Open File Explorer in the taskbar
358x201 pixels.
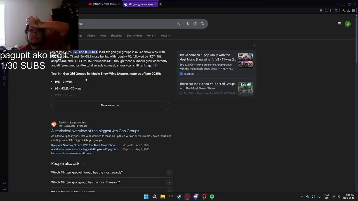(163, 197)
